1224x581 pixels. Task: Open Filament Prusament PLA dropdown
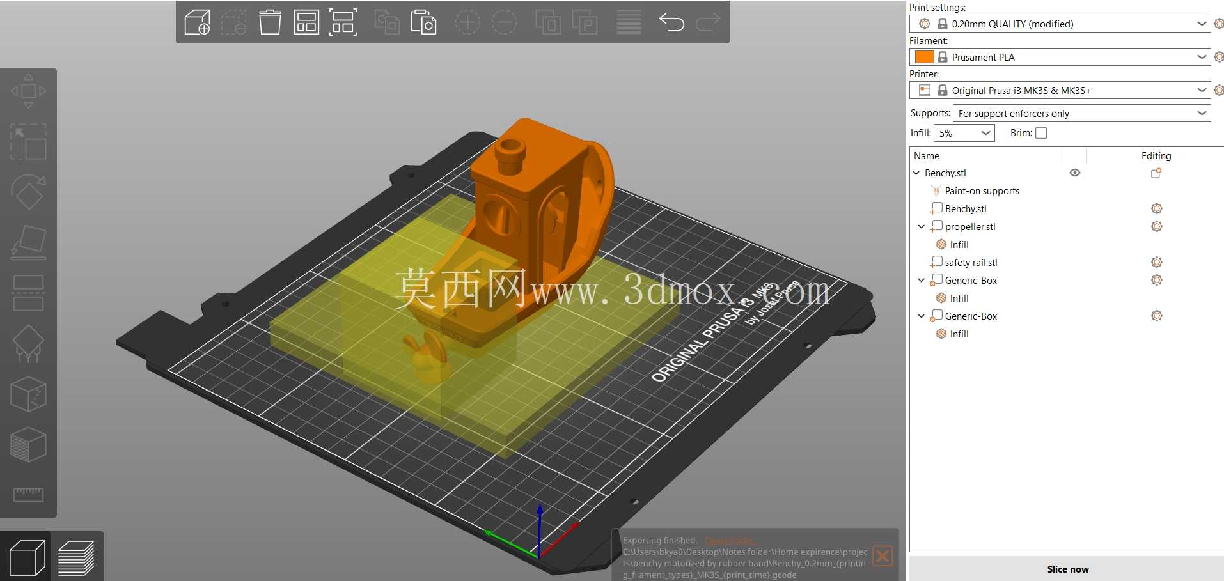pos(1060,57)
